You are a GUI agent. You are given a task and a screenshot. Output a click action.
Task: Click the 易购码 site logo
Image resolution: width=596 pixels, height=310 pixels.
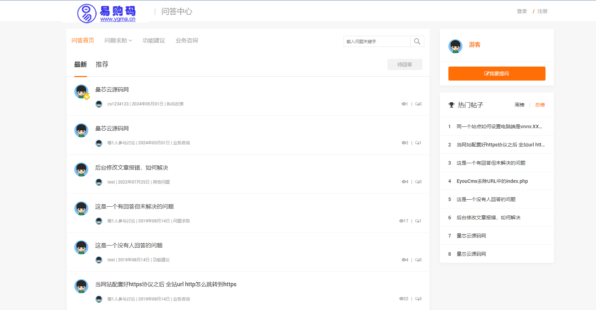107,14
